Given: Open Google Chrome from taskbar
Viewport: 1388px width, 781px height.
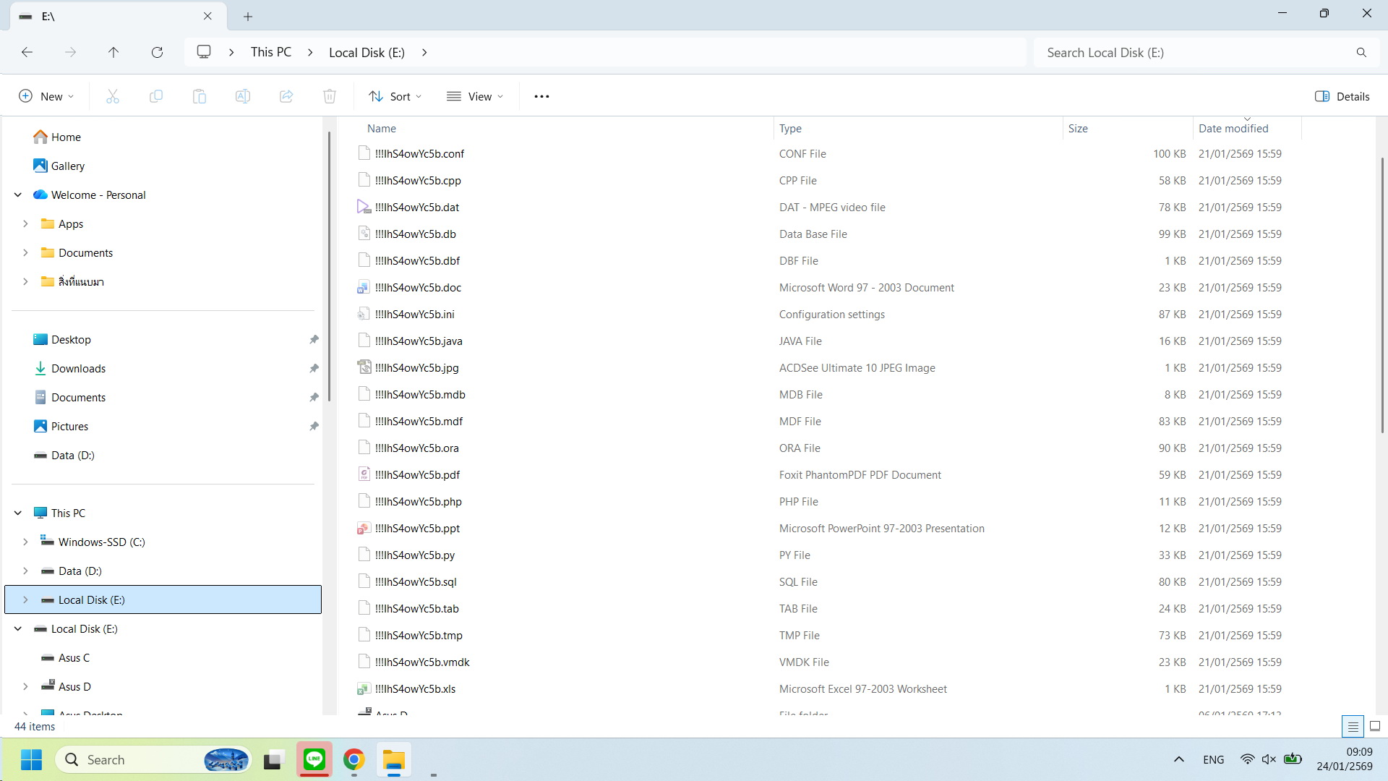Looking at the screenshot, I should [354, 759].
